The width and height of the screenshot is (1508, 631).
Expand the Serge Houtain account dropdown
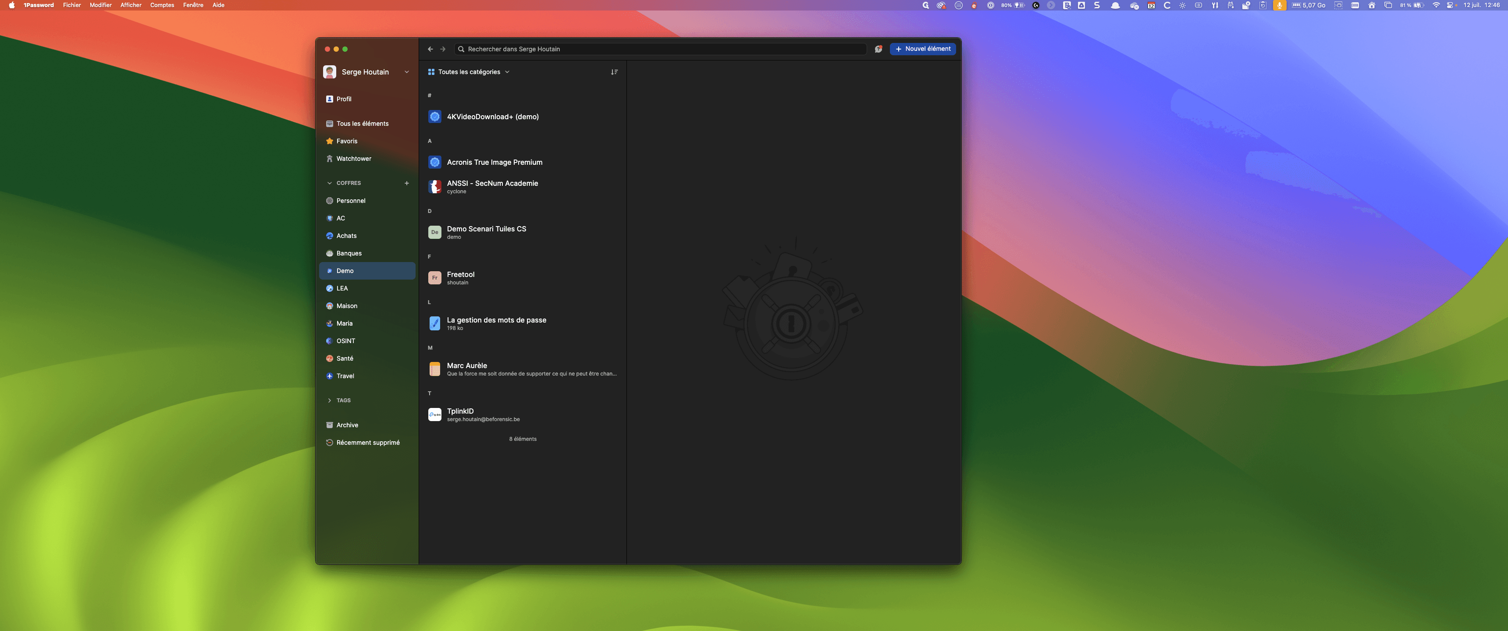[366, 72]
